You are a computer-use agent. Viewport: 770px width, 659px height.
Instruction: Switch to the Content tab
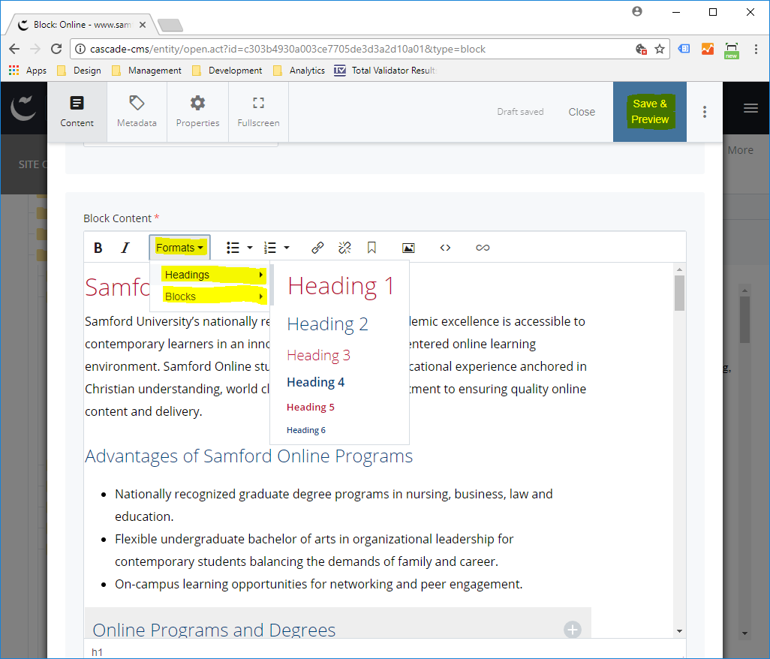[x=77, y=112]
